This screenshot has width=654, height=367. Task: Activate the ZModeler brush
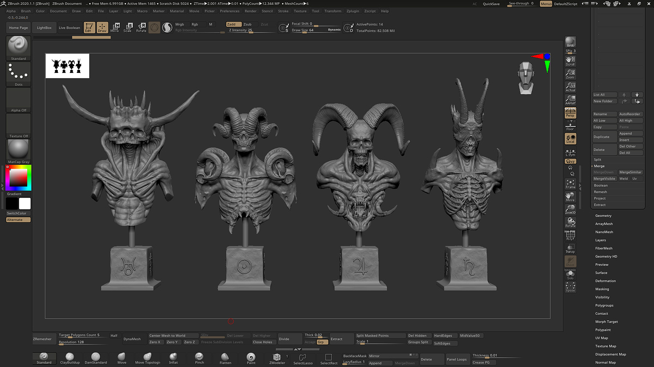(277, 356)
